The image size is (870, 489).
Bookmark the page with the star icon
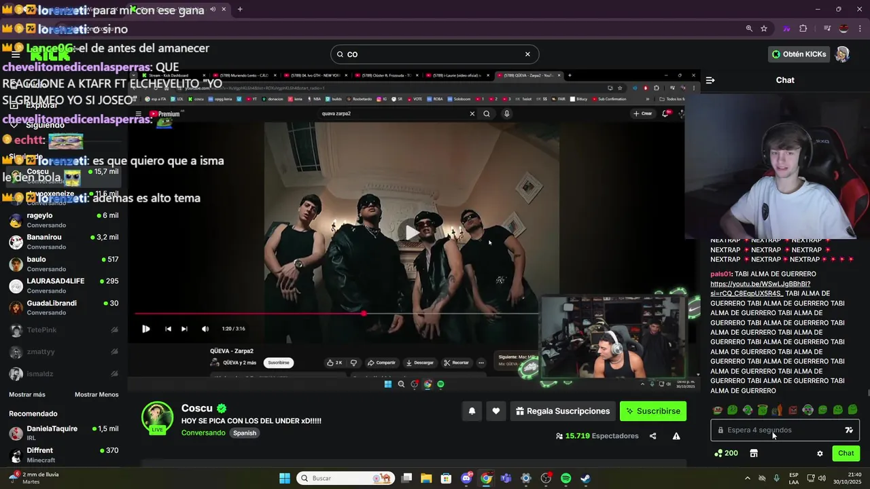(764, 29)
